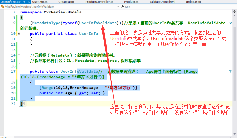The width and height of the screenshot is (237, 138).
Task: Click the wrench property icon beside Age
Action: click(123, 7)
